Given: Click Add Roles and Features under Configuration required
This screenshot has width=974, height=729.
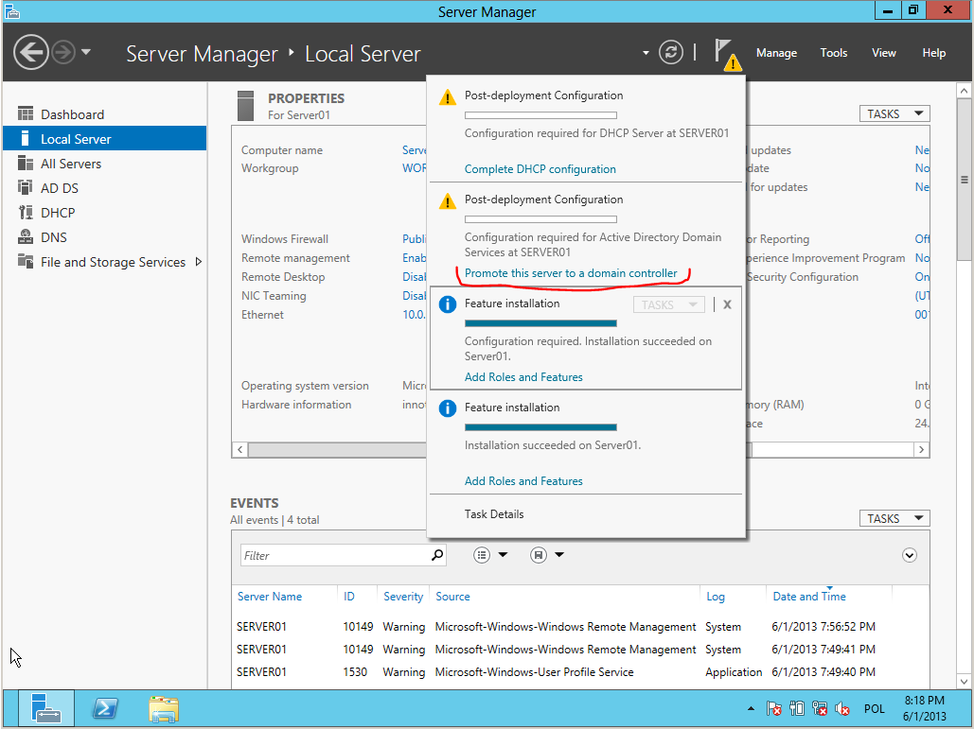Looking at the screenshot, I should pyautogui.click(x=523, y=377).
